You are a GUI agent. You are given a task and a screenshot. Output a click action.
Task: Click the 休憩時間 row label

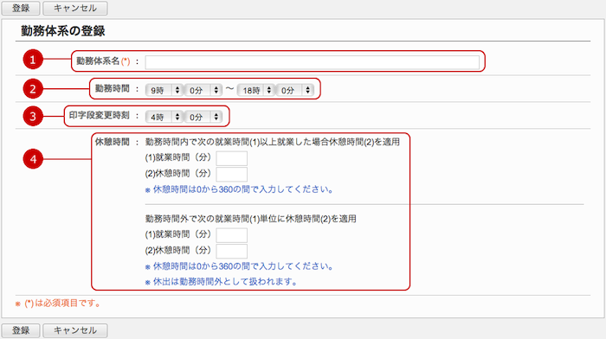click(x=112, y=142)
